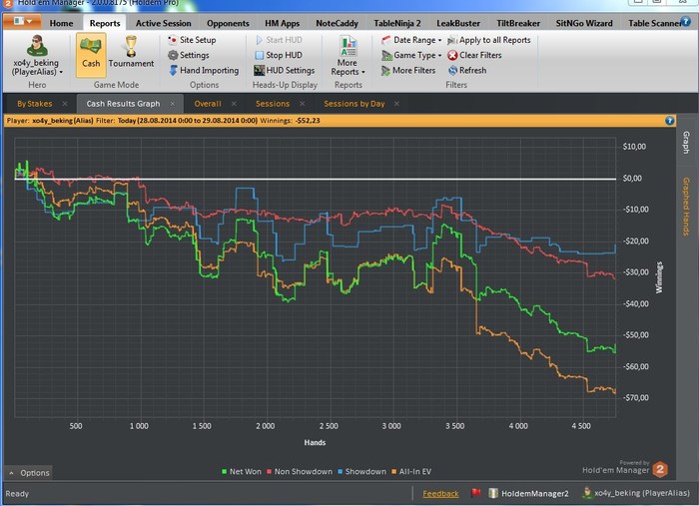Open More Filters
Viewport: 699px width, 506px height.
click(x=407, y=71)
